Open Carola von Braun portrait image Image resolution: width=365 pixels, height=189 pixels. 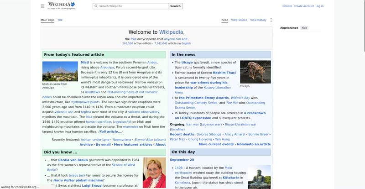coord(154,173)
